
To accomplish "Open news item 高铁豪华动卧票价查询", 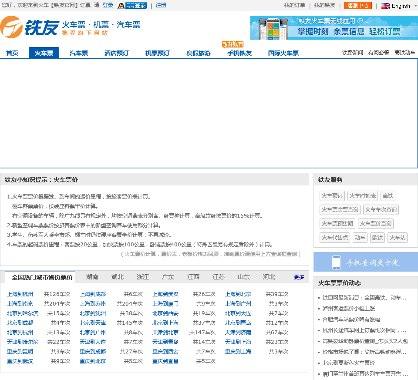I will (x=365, y=341).
